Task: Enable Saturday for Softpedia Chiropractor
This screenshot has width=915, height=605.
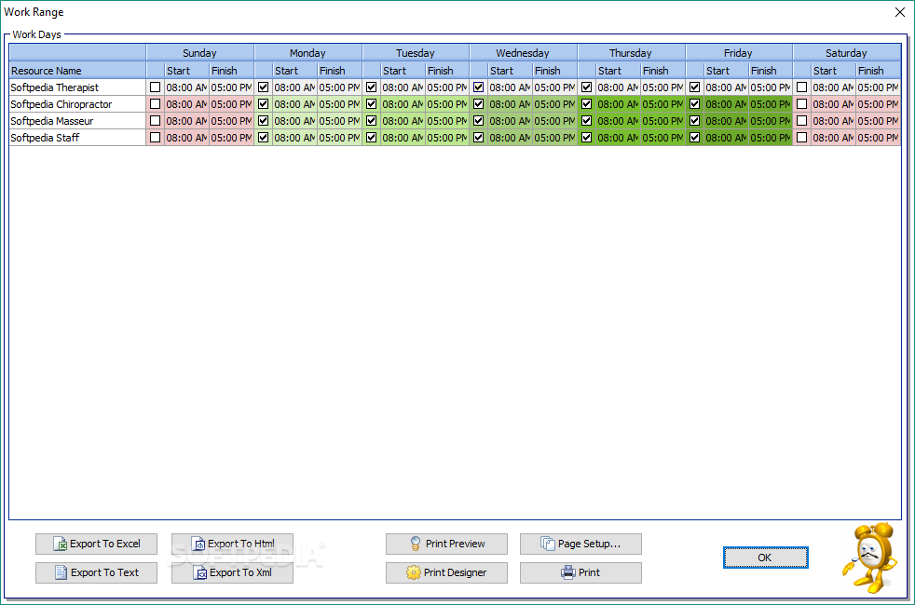Action: coord(802,104)
